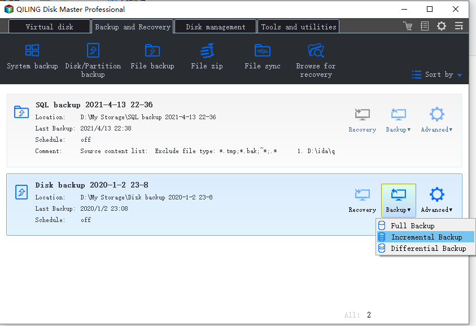The width and height of the screenshot is (476, 326).
Task: Open the File zip tool
Action: click(207, 57)
